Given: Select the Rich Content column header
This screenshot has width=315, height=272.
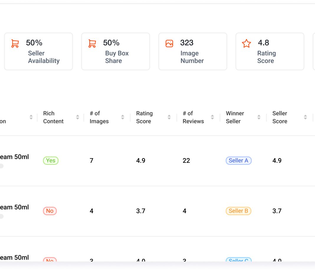Looking at the screenshot, I should pos(53,117).
